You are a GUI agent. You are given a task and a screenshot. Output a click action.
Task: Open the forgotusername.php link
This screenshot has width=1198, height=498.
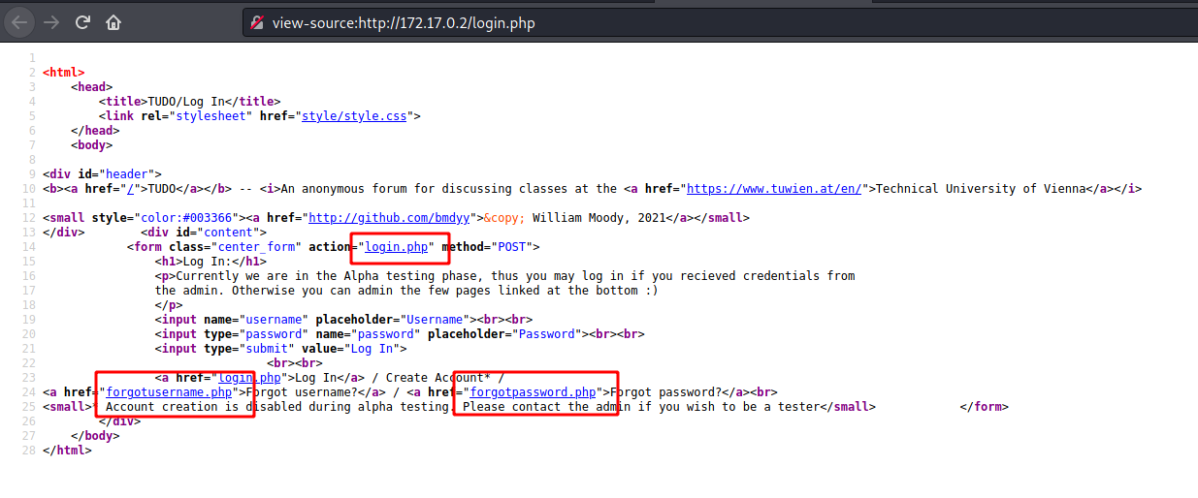click(x=170, y=391)
